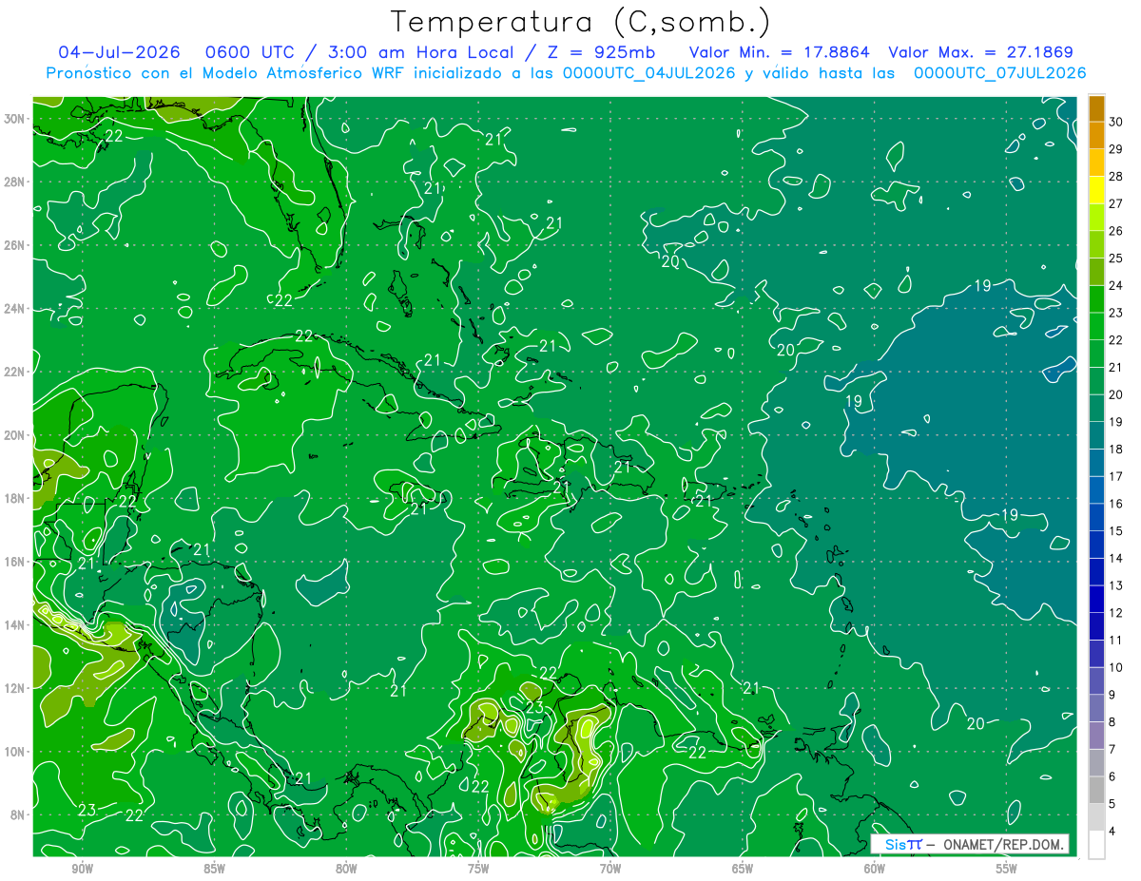Click the "14N" latitude axis label
This screenshot has width=1141, height=881.
14,624
